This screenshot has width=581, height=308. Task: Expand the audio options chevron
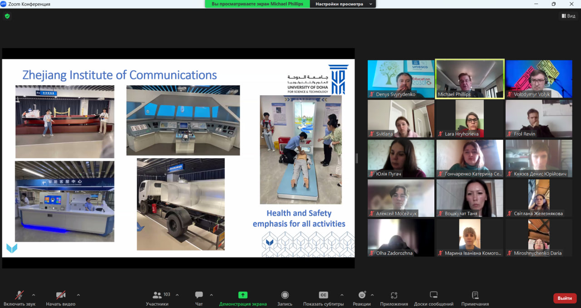click(x=34, y=295)
